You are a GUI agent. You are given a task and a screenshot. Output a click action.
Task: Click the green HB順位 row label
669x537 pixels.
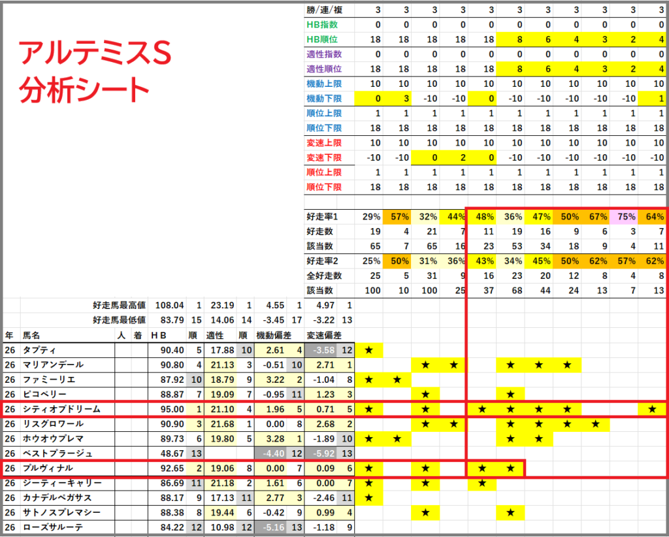322,39
